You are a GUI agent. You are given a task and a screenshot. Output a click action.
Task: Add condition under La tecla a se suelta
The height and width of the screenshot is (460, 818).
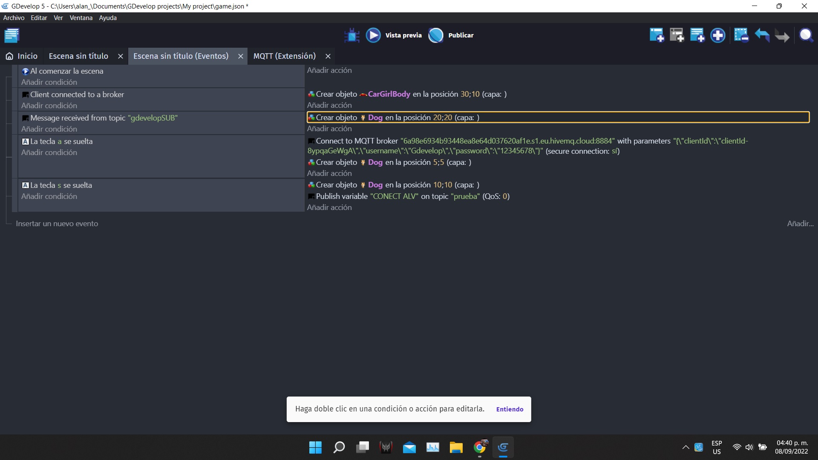pyautogui.click(x=49, y=152)
